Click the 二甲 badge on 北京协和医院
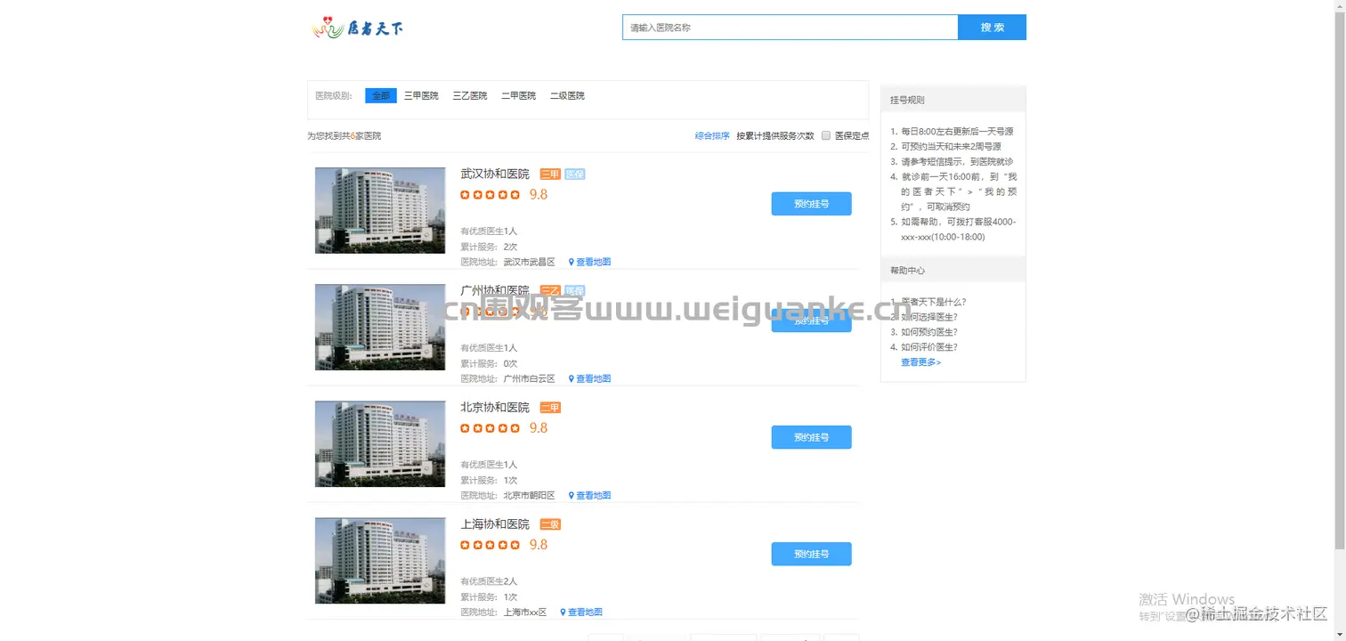This screenshot has width=1346, height=641. (550, 408)
